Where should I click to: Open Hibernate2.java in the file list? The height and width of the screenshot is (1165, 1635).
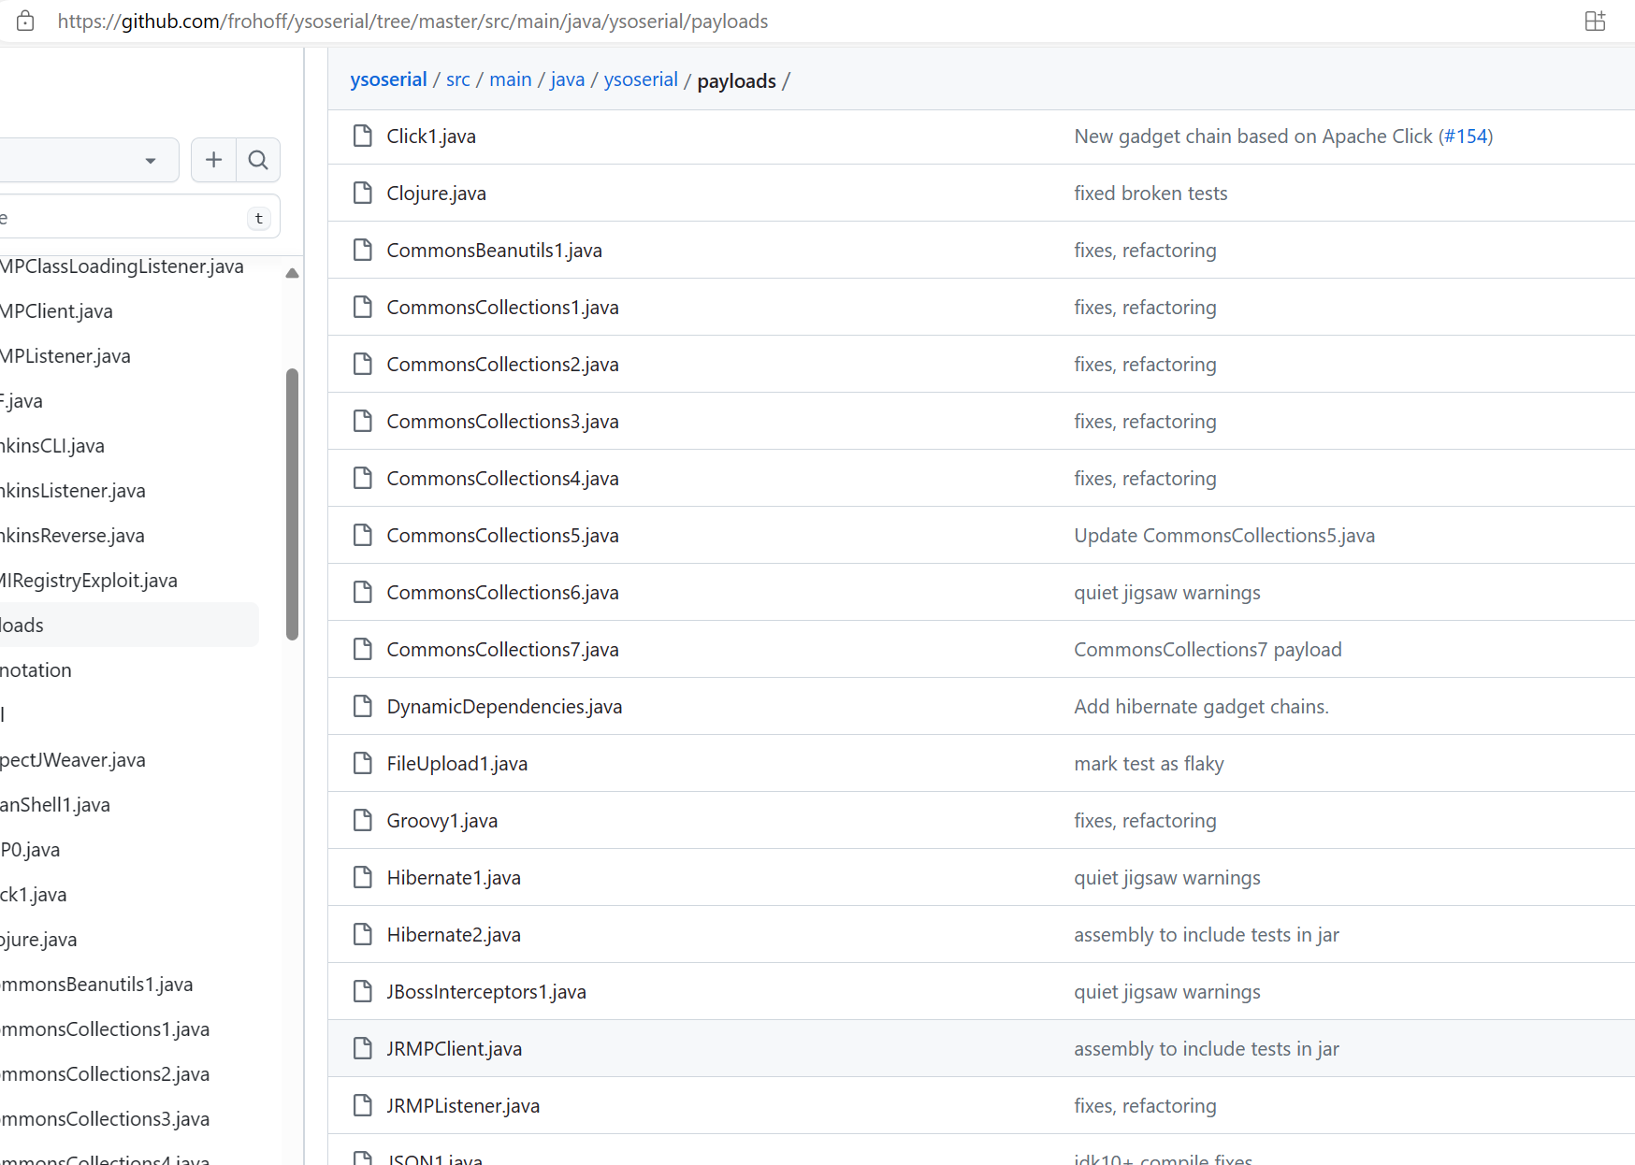[454, 935]
